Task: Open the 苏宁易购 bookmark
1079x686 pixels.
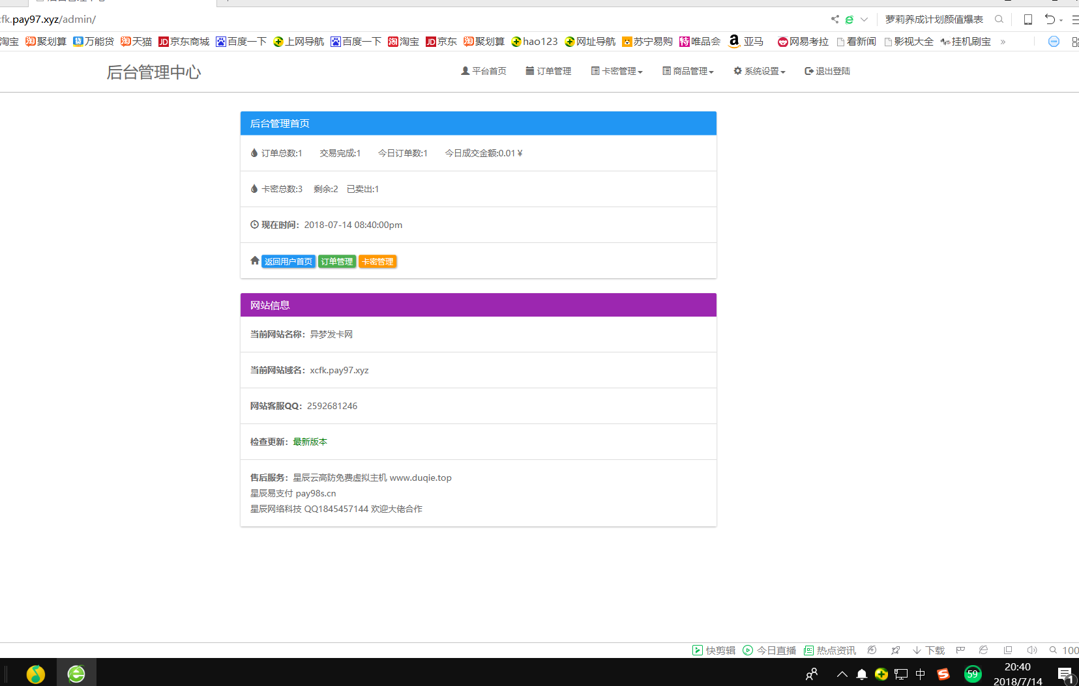Action: click(x=647, y=41)
